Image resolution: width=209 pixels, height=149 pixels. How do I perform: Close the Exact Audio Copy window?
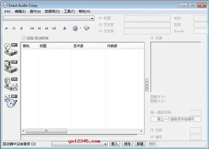coord(202,5)
